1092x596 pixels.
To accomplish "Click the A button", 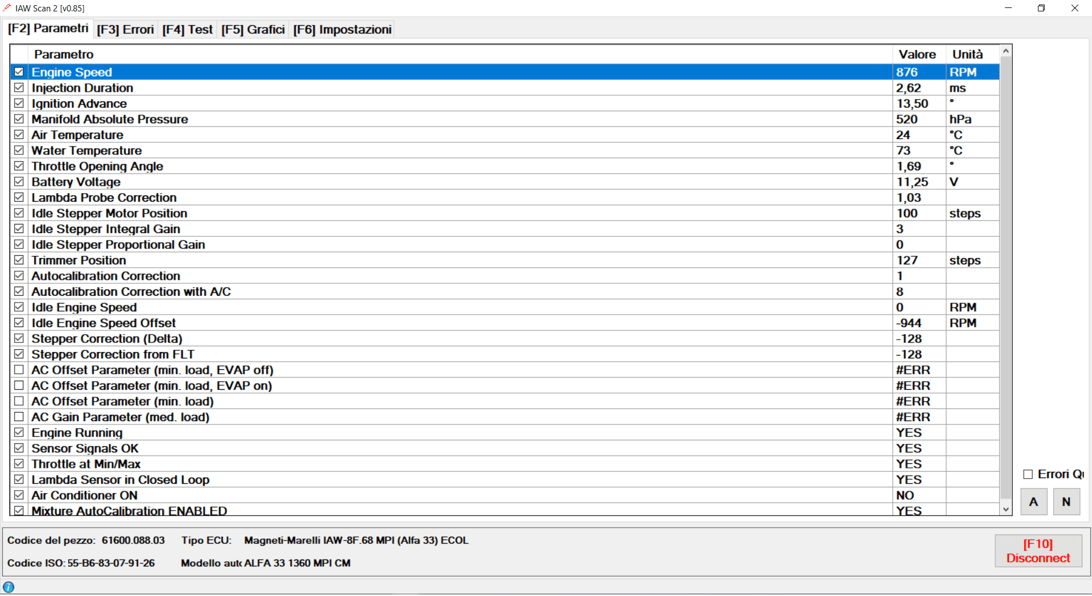I will click(1033, 502).
